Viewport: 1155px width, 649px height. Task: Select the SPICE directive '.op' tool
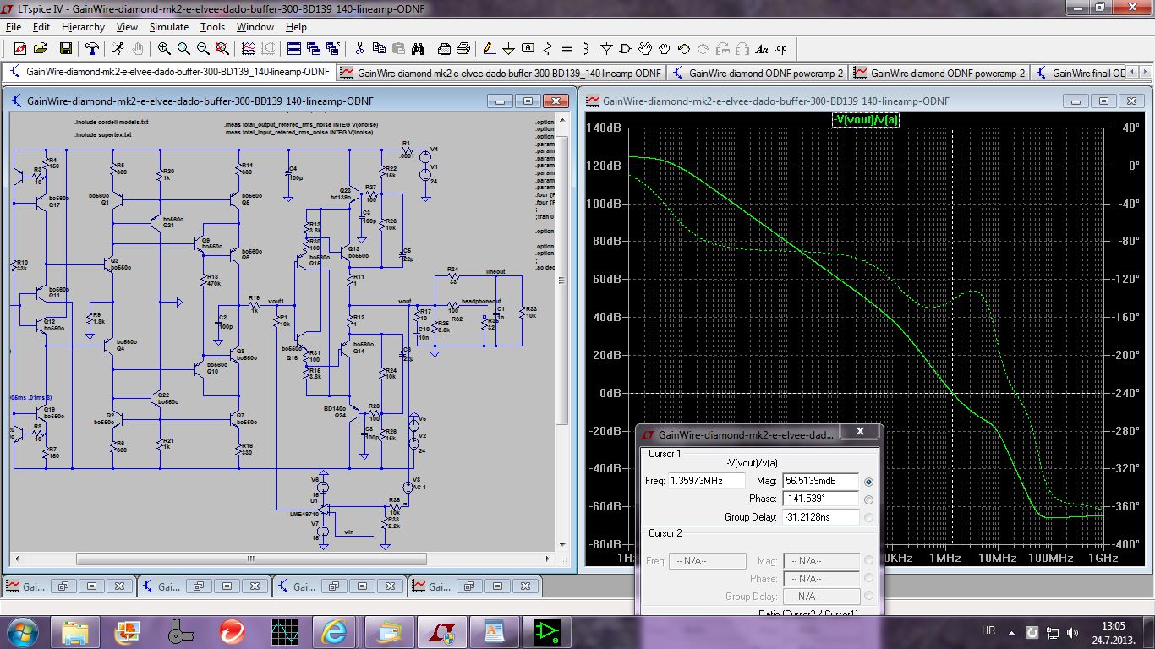(781, 48)
